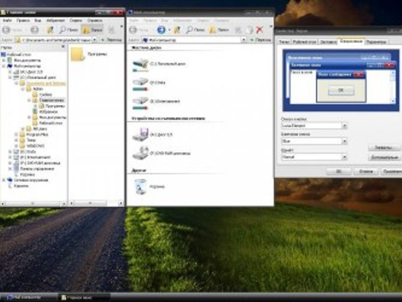This screenshot has width=402, height=302.
Task: Open the Правка menu in the Главное меню window
Action: coord(23,20)
